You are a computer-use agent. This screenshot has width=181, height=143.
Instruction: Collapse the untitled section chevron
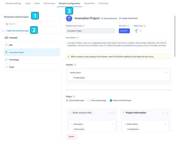click(x=114, y=113)
